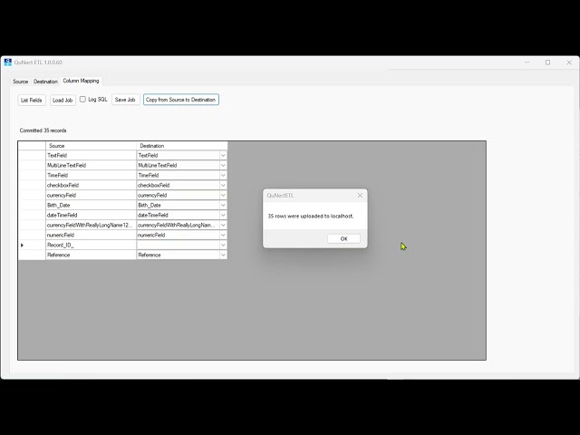The height and width of the screenshot is (435, 580).
Task: Open destination dropdown for Reference row
Action: (x=223, y=255)
